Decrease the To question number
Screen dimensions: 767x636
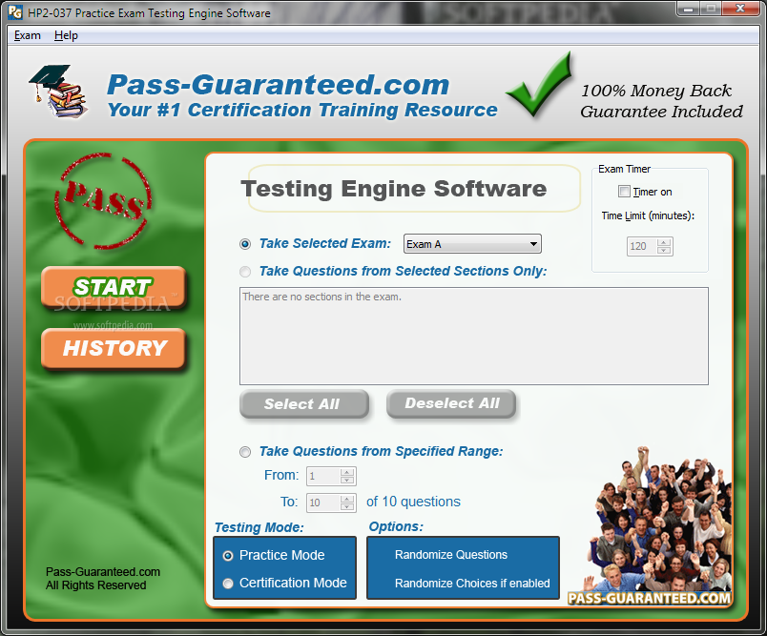tap(347, 506)
